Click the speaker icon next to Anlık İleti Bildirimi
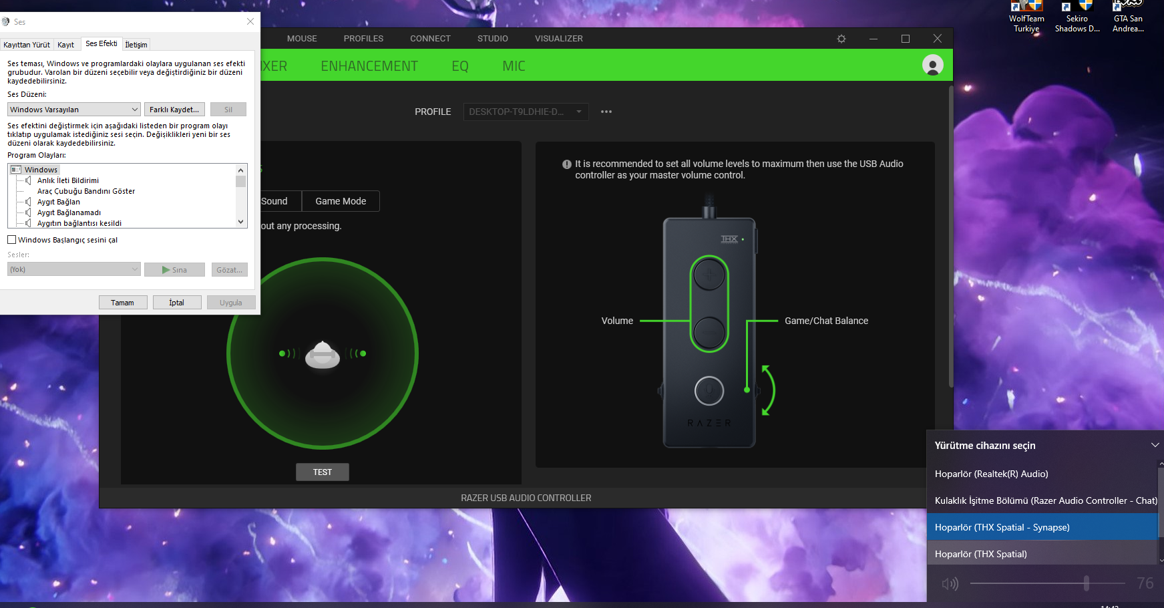The width and height of the screenshot is (1164, 608). coord(28,180)
